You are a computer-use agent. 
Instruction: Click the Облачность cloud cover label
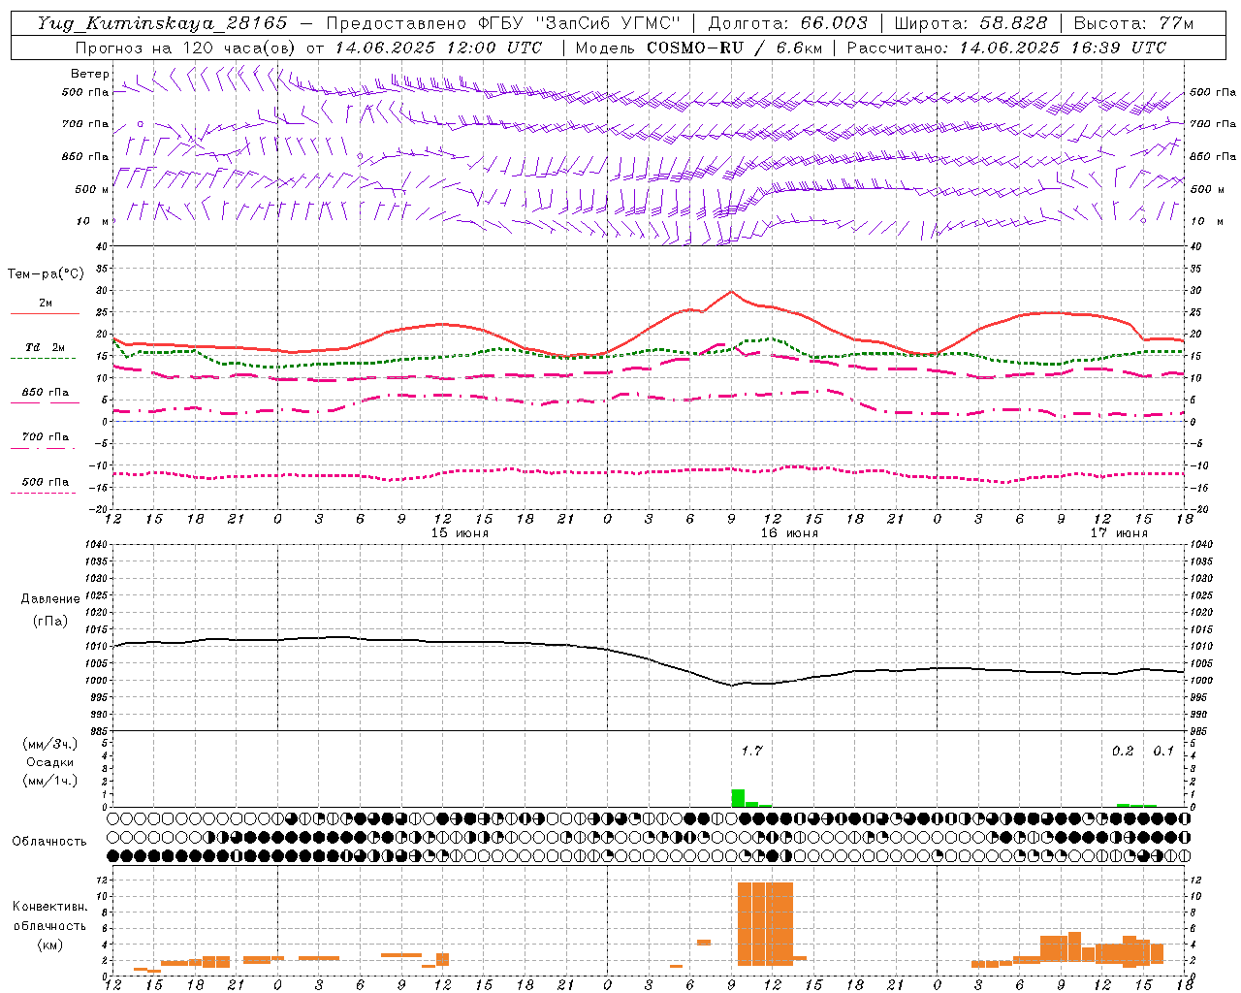coord(49,841)
